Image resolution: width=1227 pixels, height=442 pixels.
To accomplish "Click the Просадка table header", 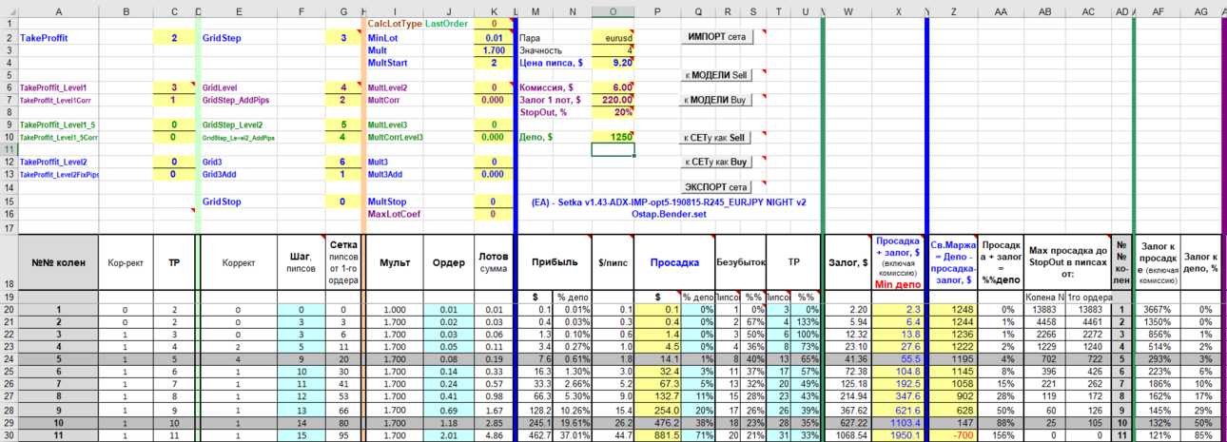I will point(674,262).
